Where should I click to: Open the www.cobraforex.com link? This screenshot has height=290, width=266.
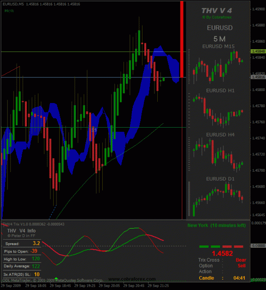[x=132, y=279]
